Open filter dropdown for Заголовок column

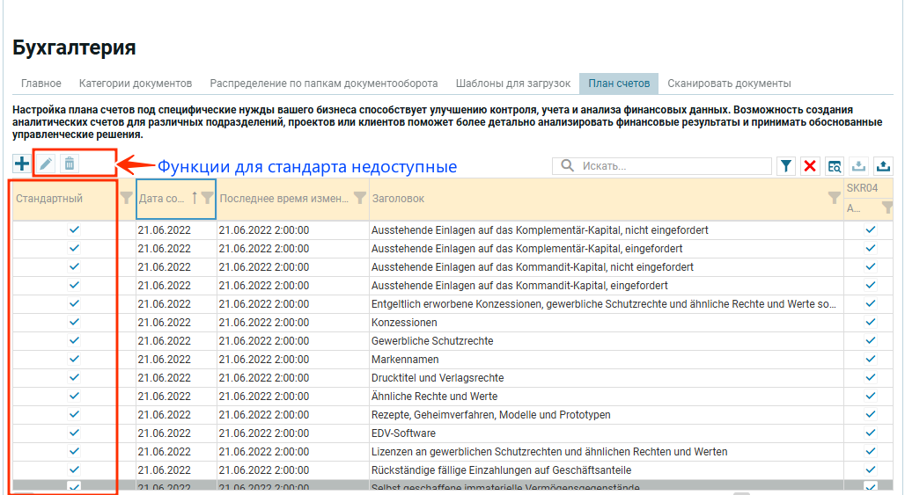click(x=834, y=199)
